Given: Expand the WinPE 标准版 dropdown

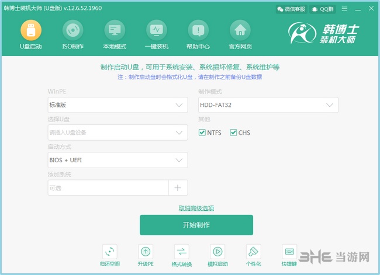Looking at the screenshot, I should point(118,105).
